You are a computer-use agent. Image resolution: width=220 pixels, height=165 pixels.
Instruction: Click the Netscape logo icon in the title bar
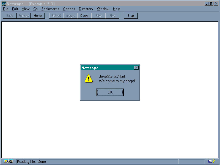(4, 4)
